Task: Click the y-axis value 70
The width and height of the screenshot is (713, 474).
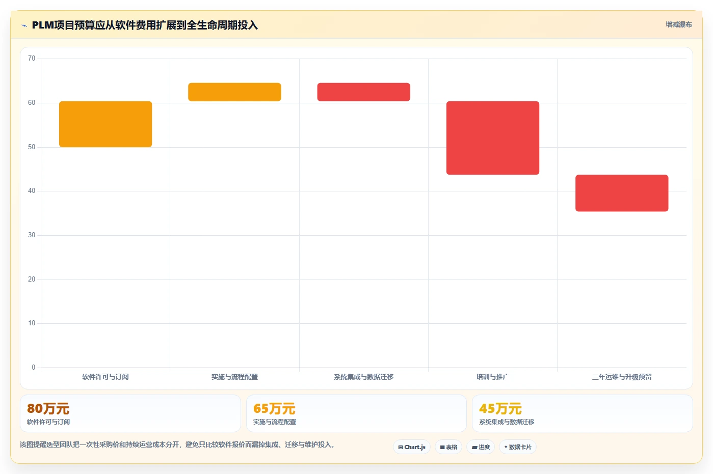Action: [x=32, y=59]
